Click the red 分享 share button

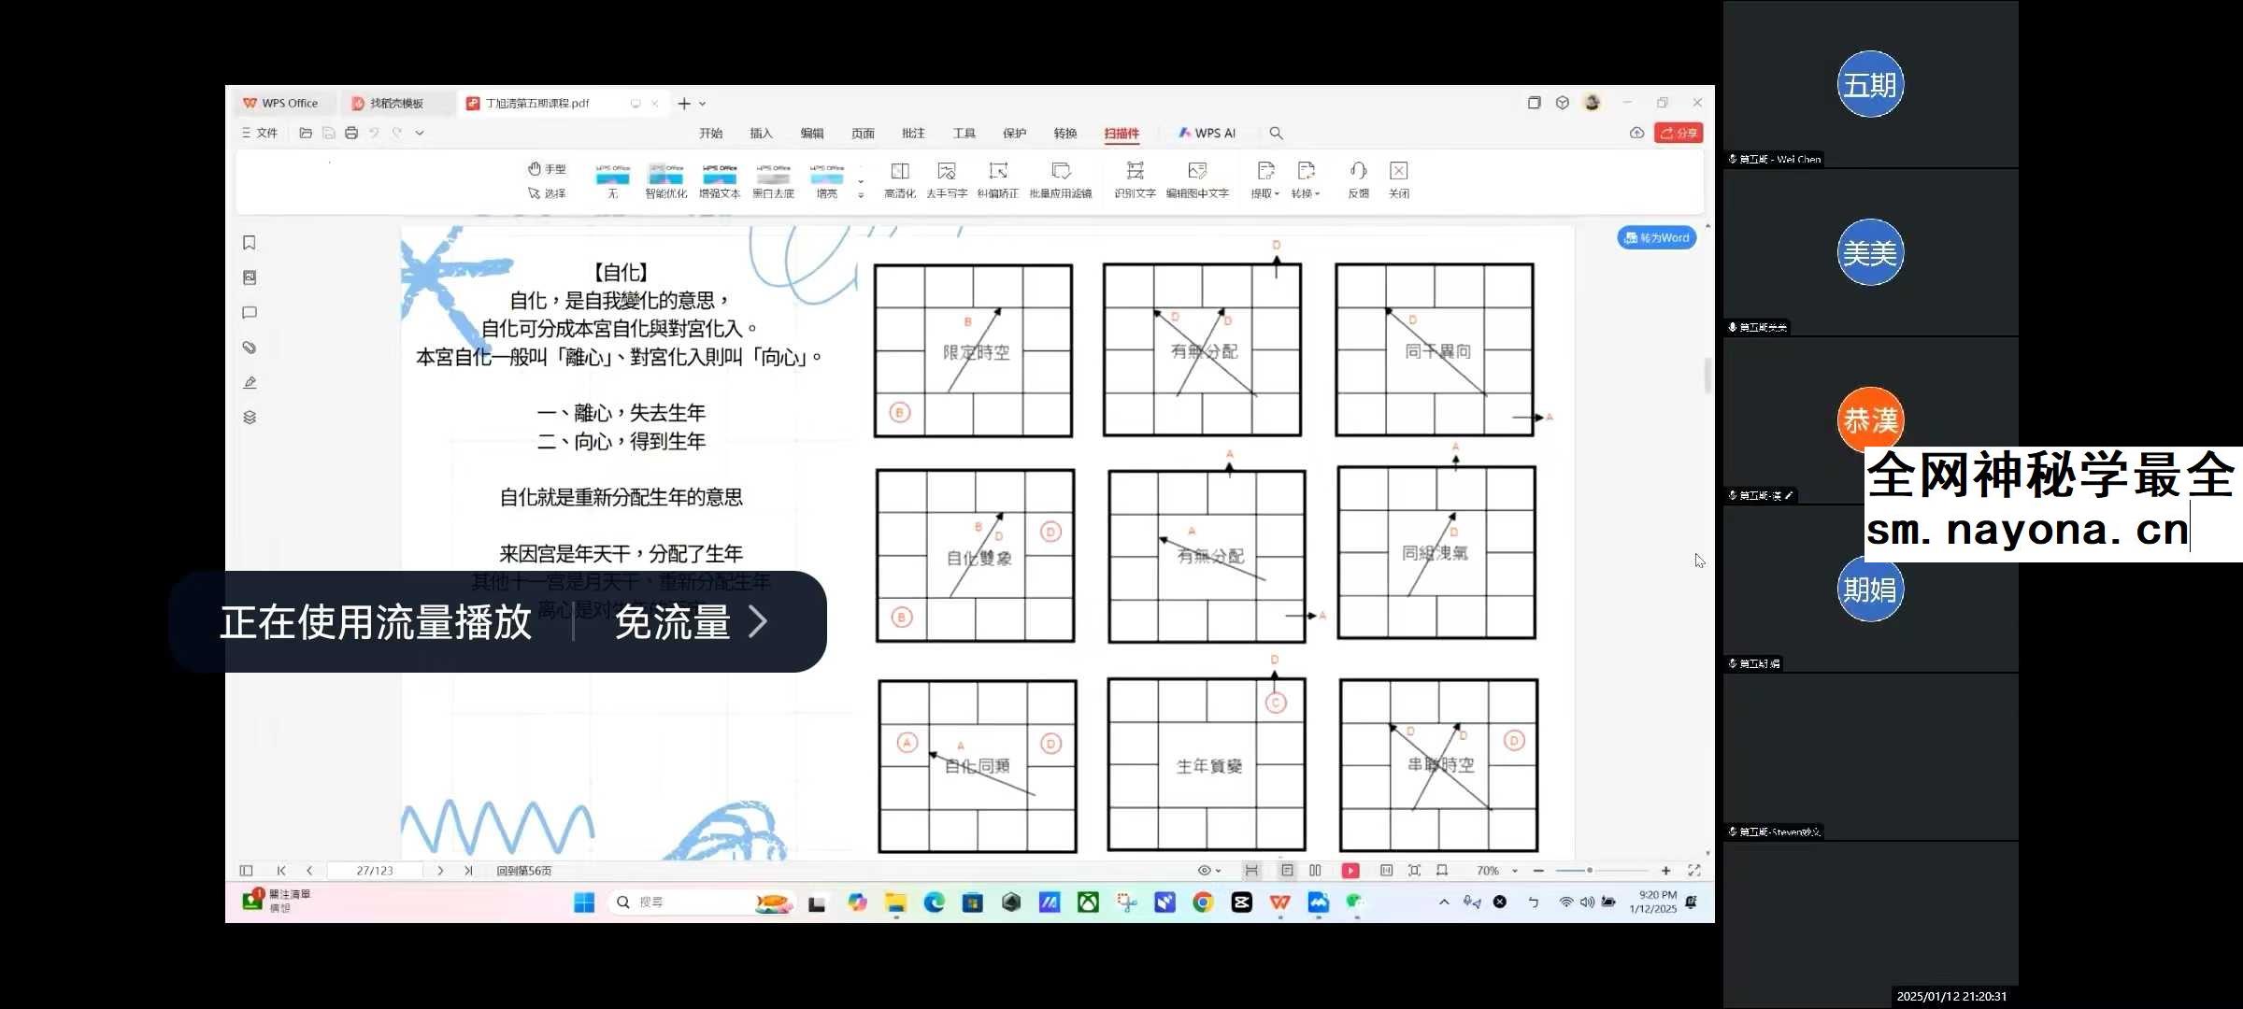[1679, 133]
